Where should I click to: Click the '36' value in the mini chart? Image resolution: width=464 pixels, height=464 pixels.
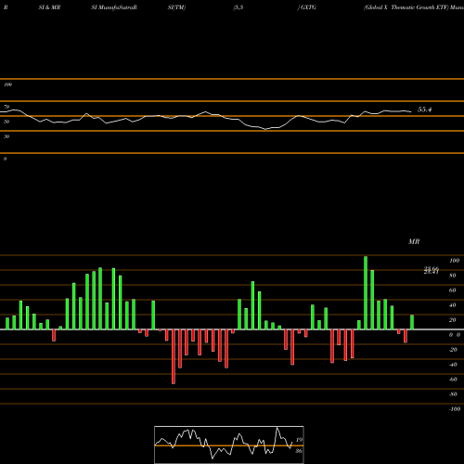tap(299, 451)
